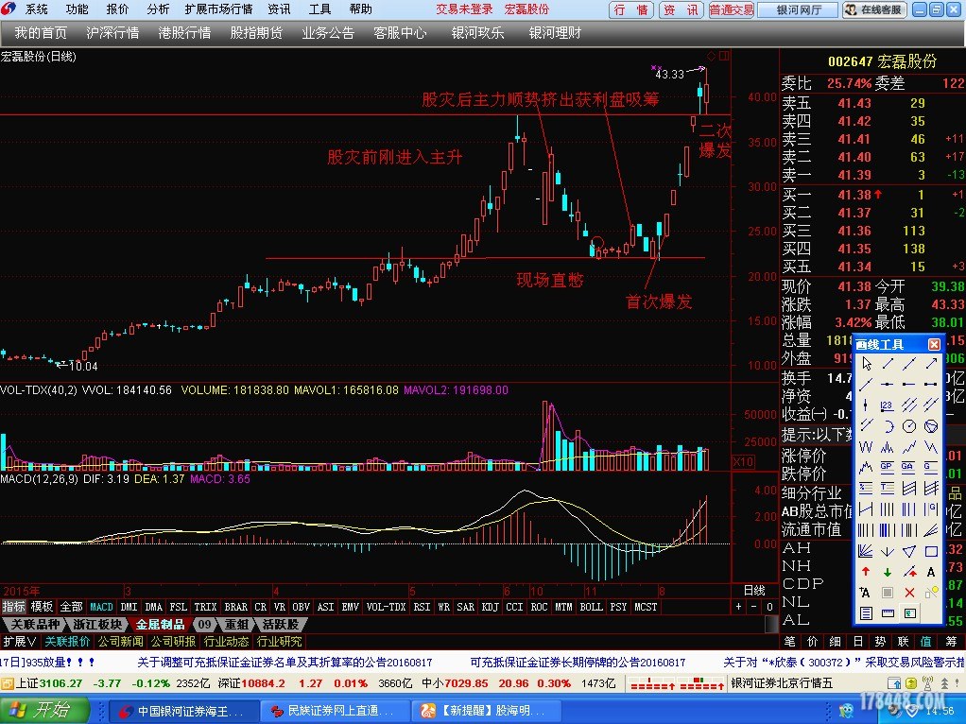Switch the right panel to 筹 view
The width and height of the screenshot is (966, 724).
coord(952,642)
